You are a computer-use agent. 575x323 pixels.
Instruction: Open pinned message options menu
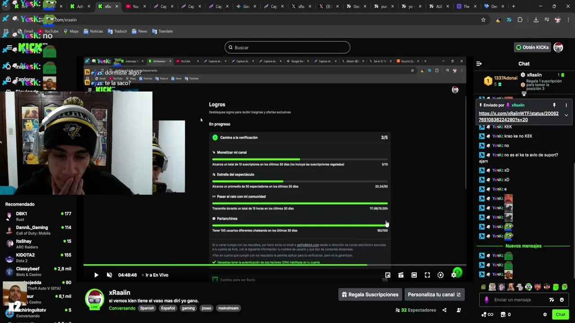[x=566, y=105]
